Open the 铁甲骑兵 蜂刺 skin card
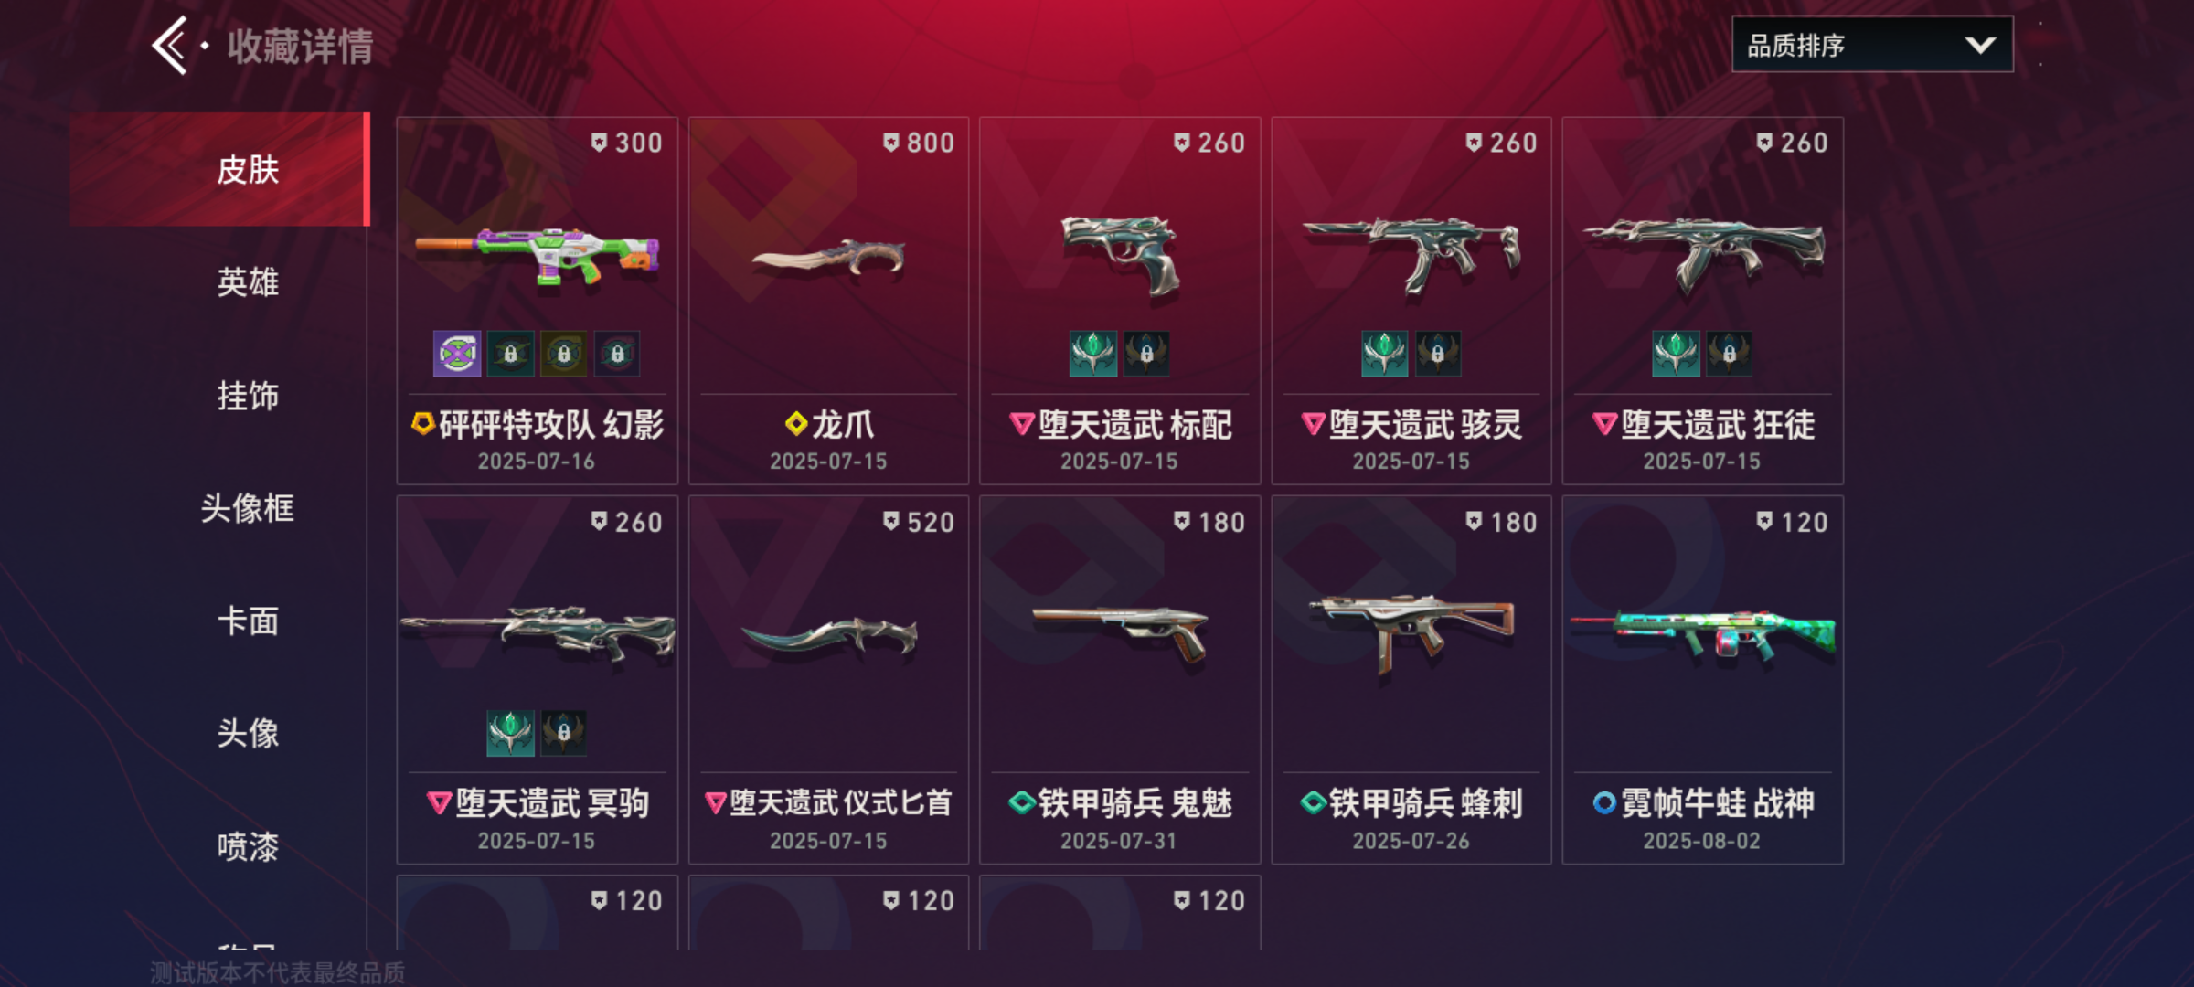Screen dimensions: 2194x987 click(x=1411, y=680)
